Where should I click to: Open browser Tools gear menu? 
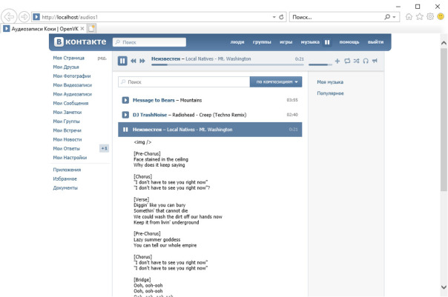[x=430, y=17]
